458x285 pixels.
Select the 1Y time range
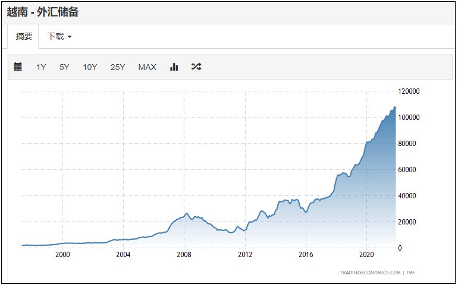pyautogui.click(x=41, y=67)
